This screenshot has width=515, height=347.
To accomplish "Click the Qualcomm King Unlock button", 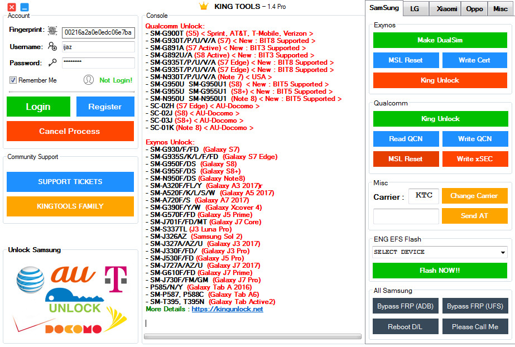I will click(x=440, y=119).
